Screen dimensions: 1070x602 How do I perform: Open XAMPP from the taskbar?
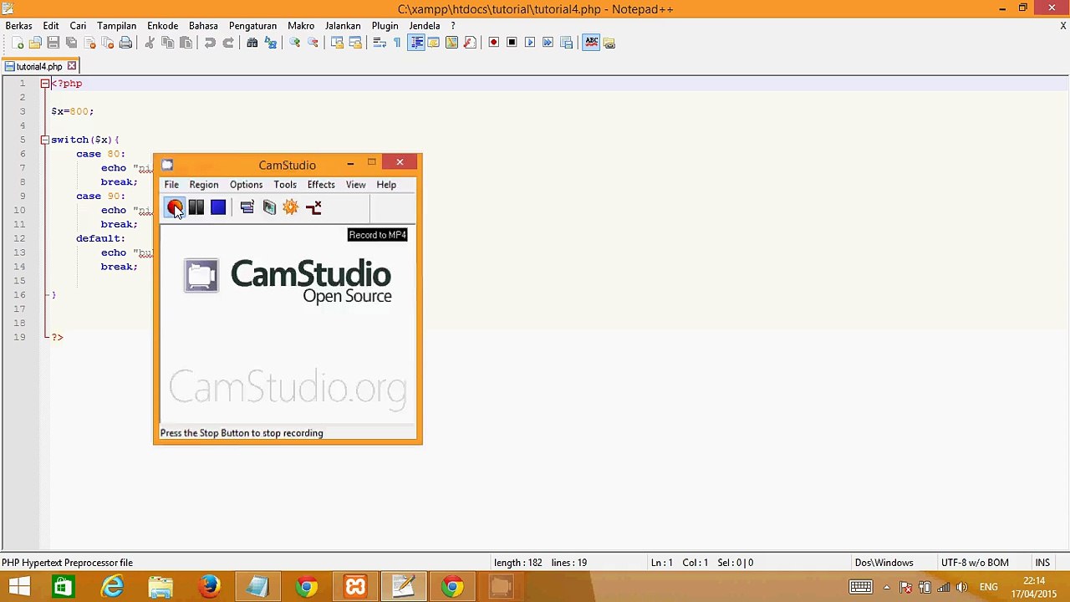[x=355, y=587]
